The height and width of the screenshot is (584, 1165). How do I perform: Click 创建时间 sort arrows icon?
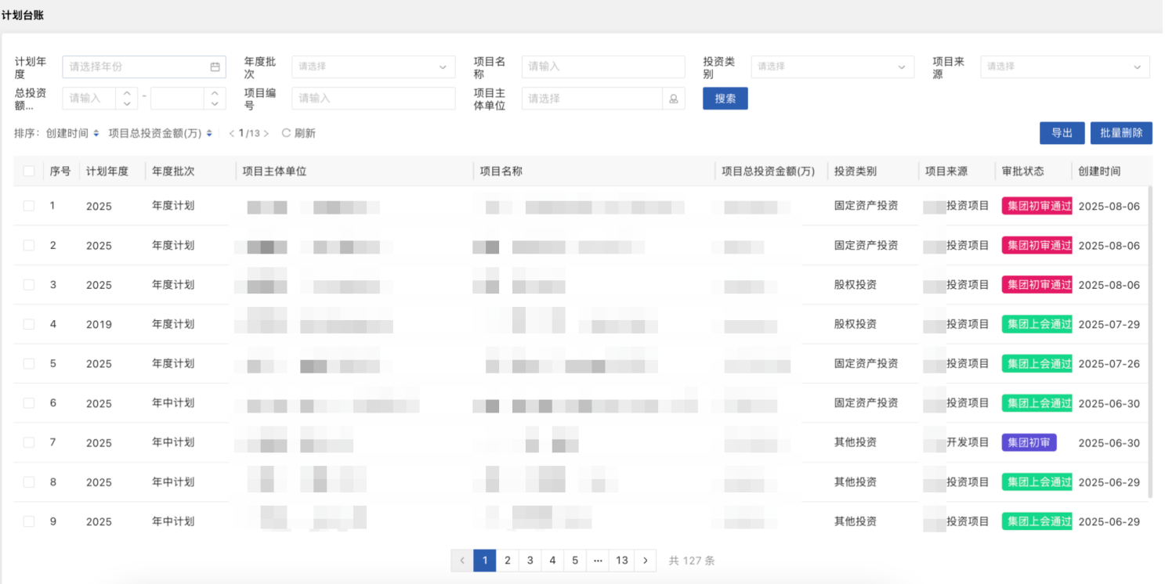tap(96, 134)
